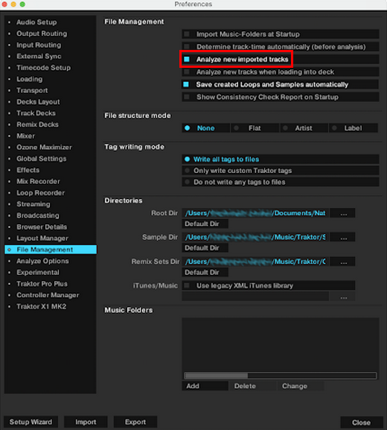387x430 pixels.
Task: Click Export button at bottom
Action: [135, 422]
